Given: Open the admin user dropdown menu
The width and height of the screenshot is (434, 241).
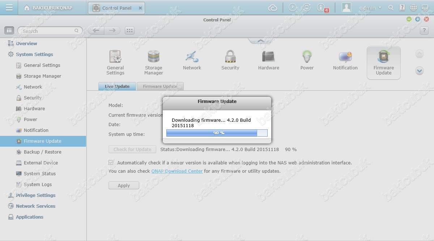Looking at the screenshot, I should point(370,8).
